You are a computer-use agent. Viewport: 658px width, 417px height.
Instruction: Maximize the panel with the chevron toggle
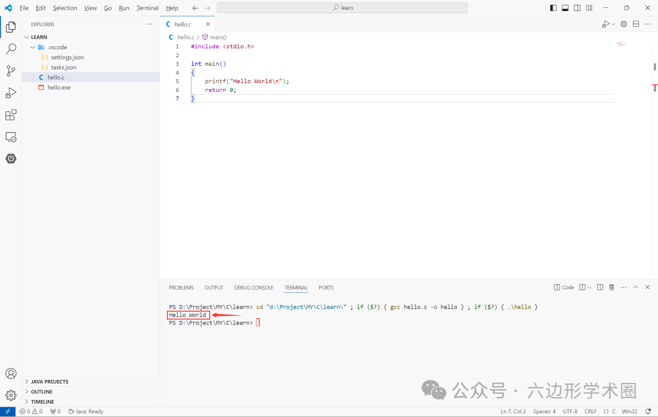coord(635,287)
